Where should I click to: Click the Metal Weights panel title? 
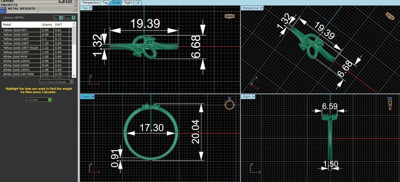pos(22,9)
